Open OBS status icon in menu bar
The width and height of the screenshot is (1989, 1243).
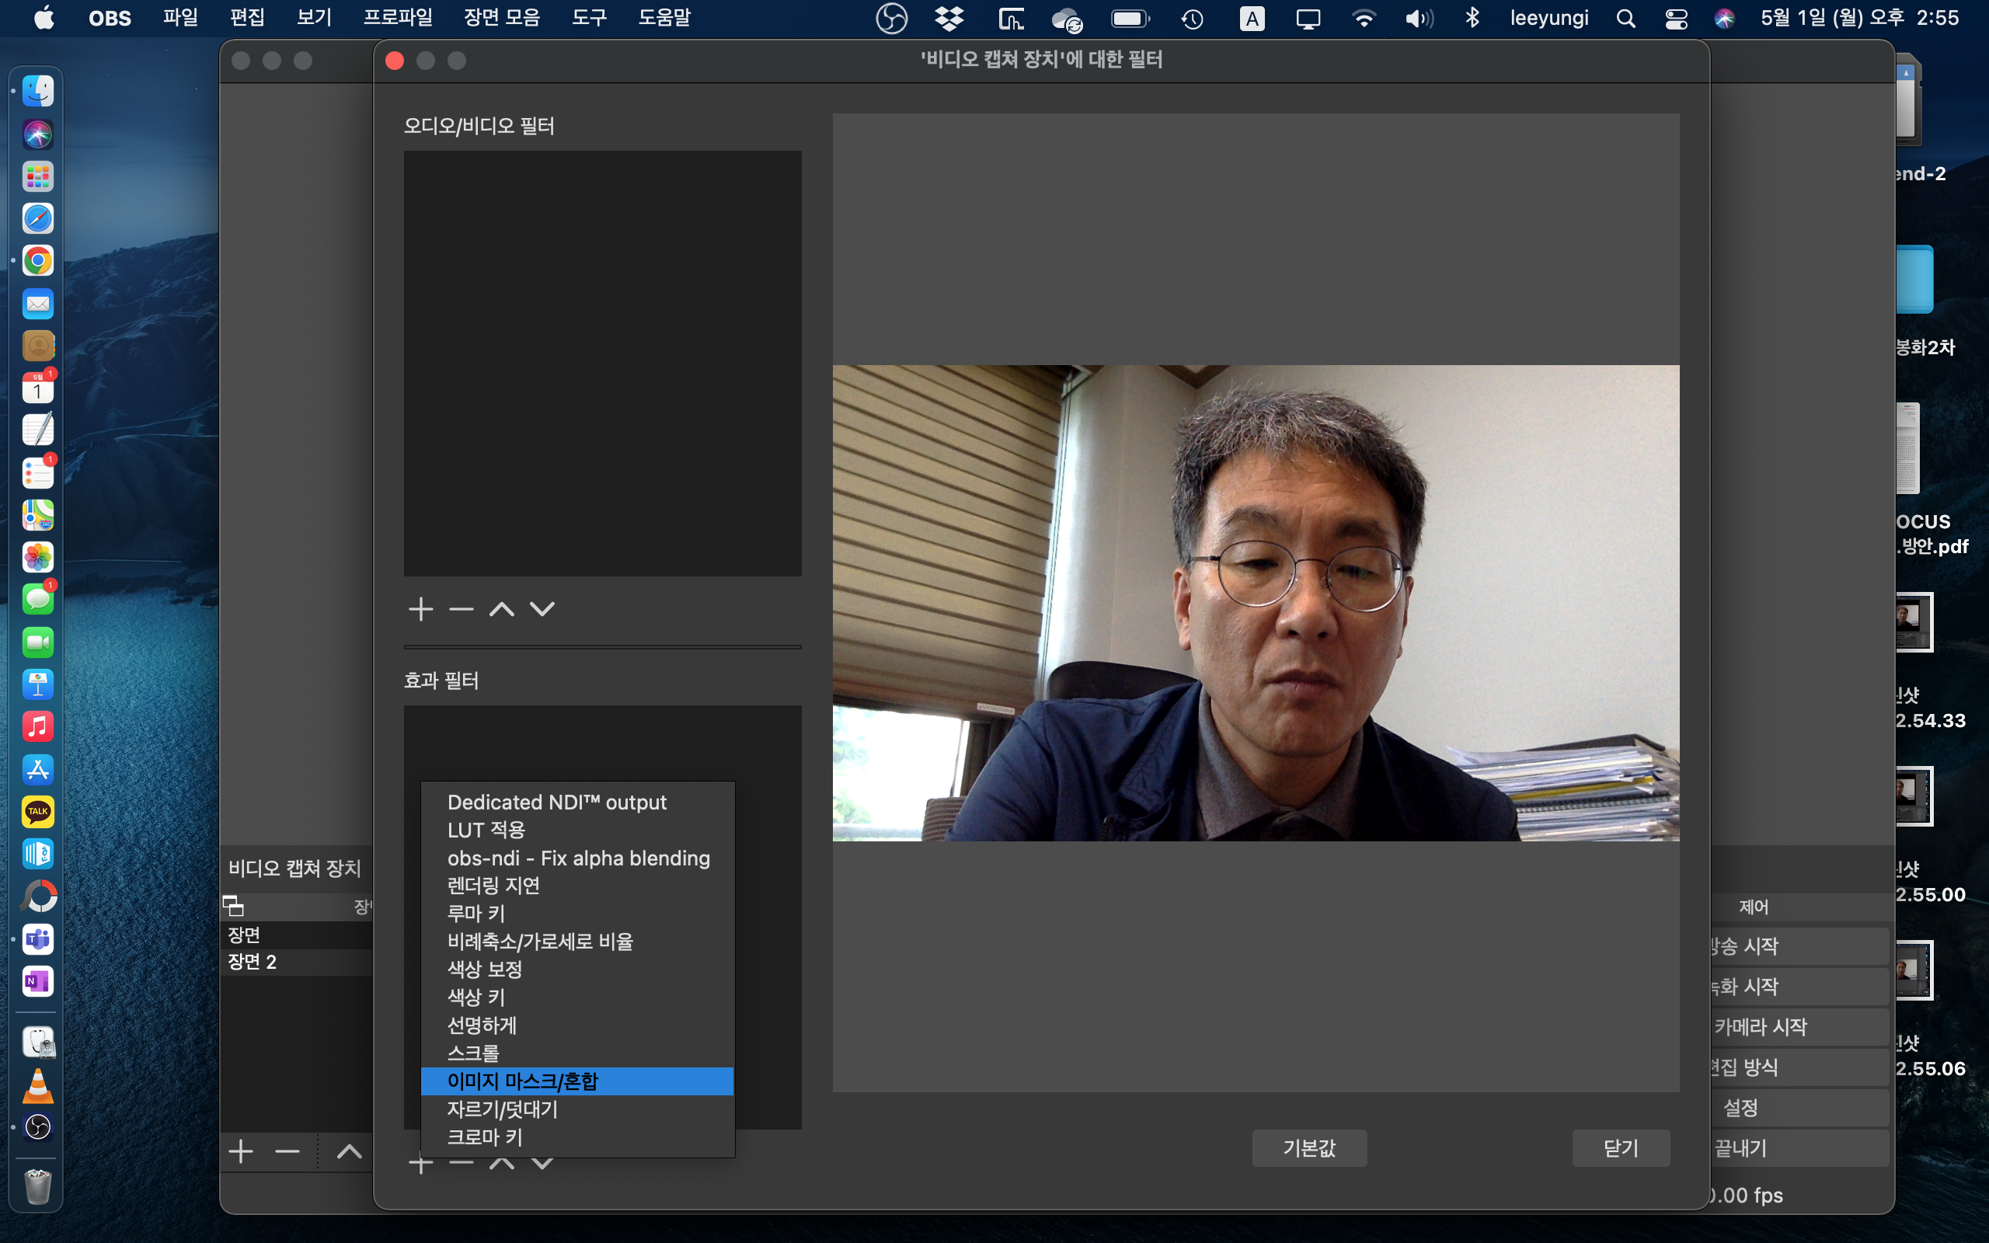[x=891, y=18]
